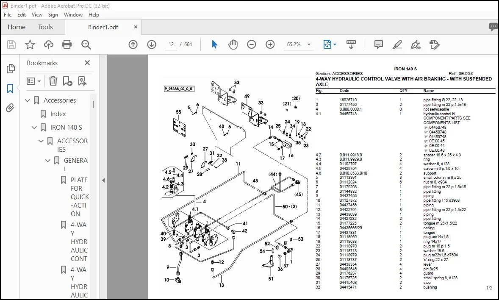Select the IRON 140 S bookmark label
Viewport: 499px width, 300px height.
(66, 128)
